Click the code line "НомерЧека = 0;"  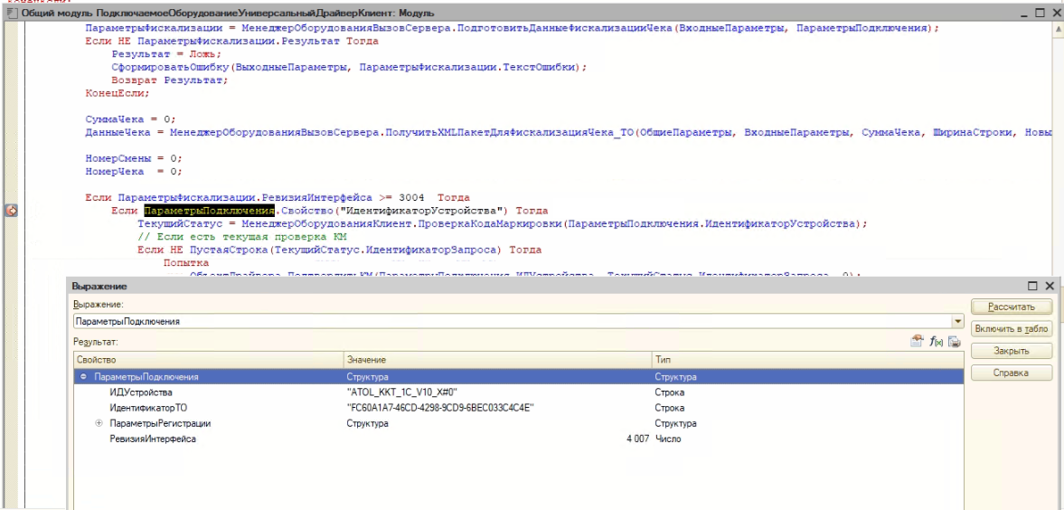coord(134,171)
